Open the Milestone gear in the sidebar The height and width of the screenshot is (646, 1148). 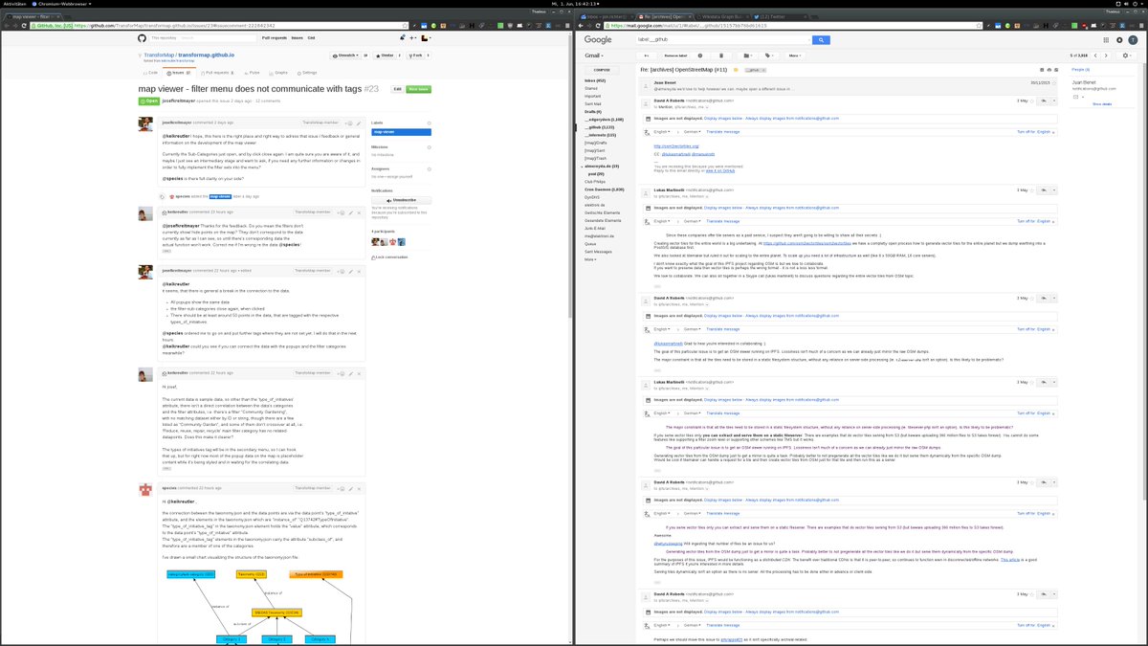tap(430, 147)
